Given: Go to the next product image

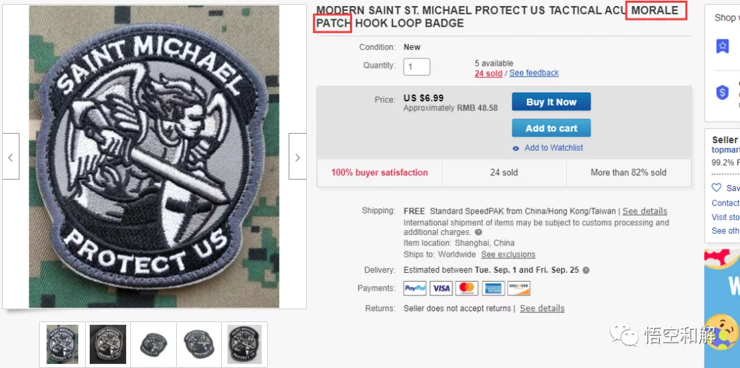Looking at the screenshot, I should pos(297,157).
